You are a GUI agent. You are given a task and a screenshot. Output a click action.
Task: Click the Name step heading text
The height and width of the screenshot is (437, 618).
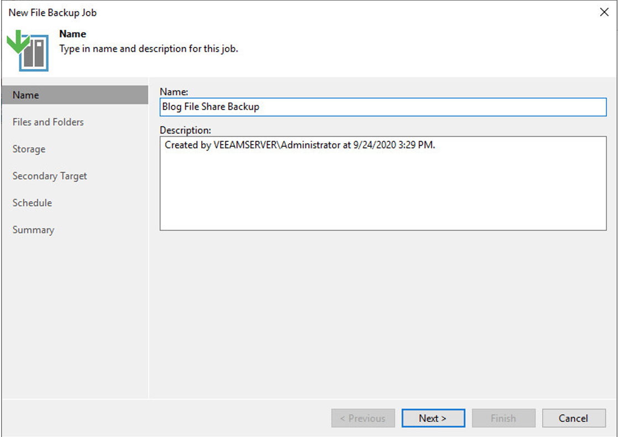pos(72,34)
